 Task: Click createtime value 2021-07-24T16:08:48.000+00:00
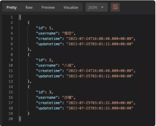(x=100, y=71)
